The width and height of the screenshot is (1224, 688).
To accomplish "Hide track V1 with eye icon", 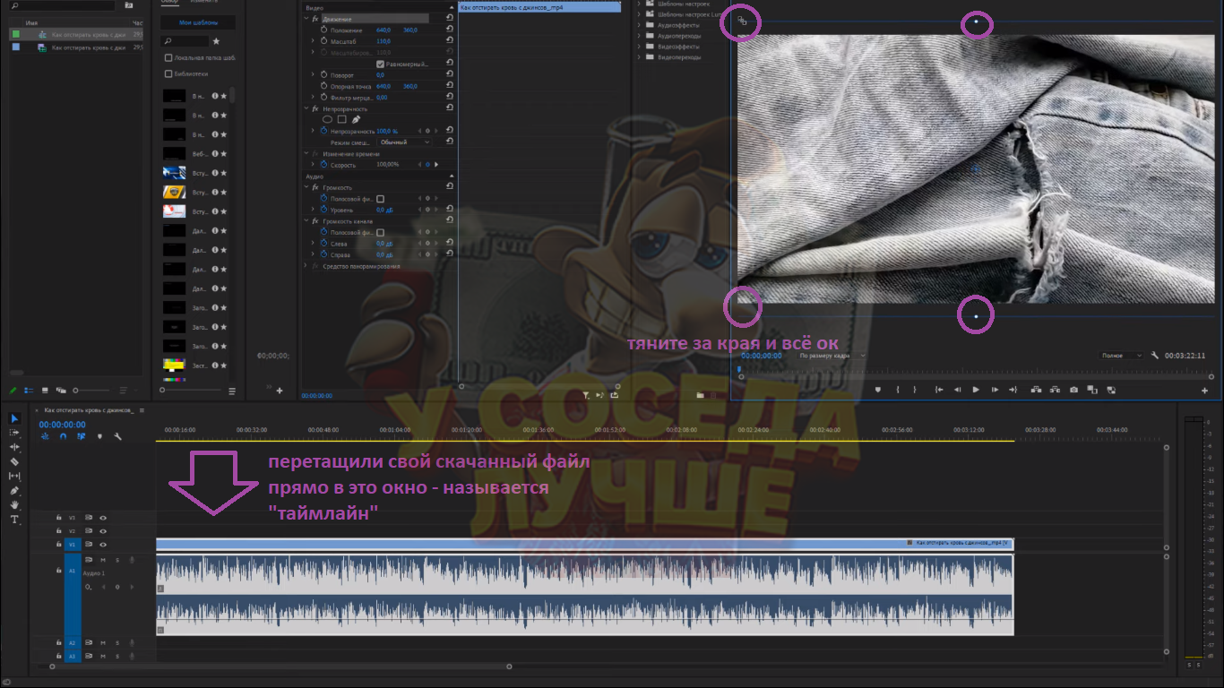I will (103, 545).
